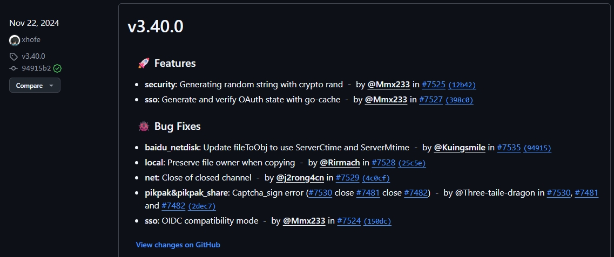The width and height of the screenshot is (614, 257).
Task: Open the xhofe author profile link
Action: pos(31,40)
